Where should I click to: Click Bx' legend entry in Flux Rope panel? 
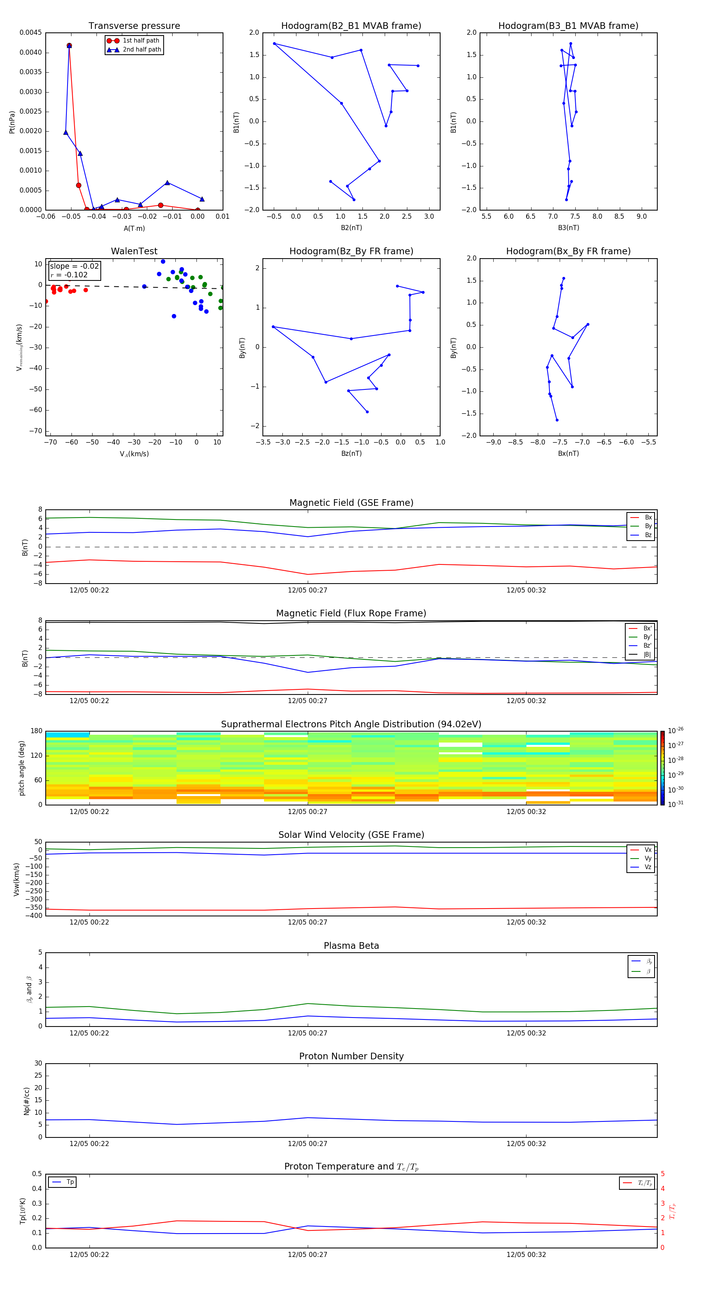[641, 628]
